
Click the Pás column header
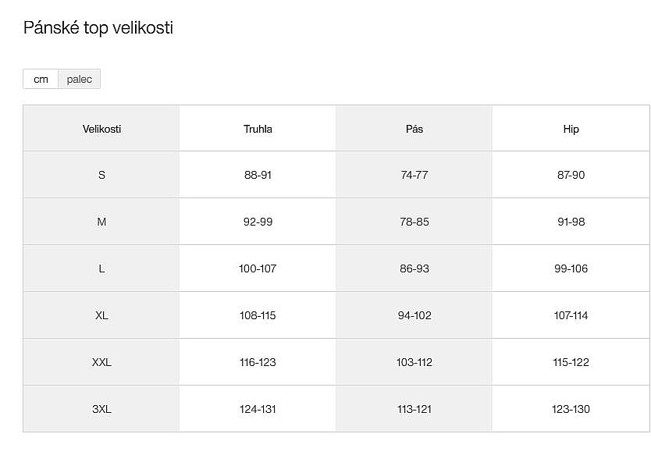[x=414, y=129]
